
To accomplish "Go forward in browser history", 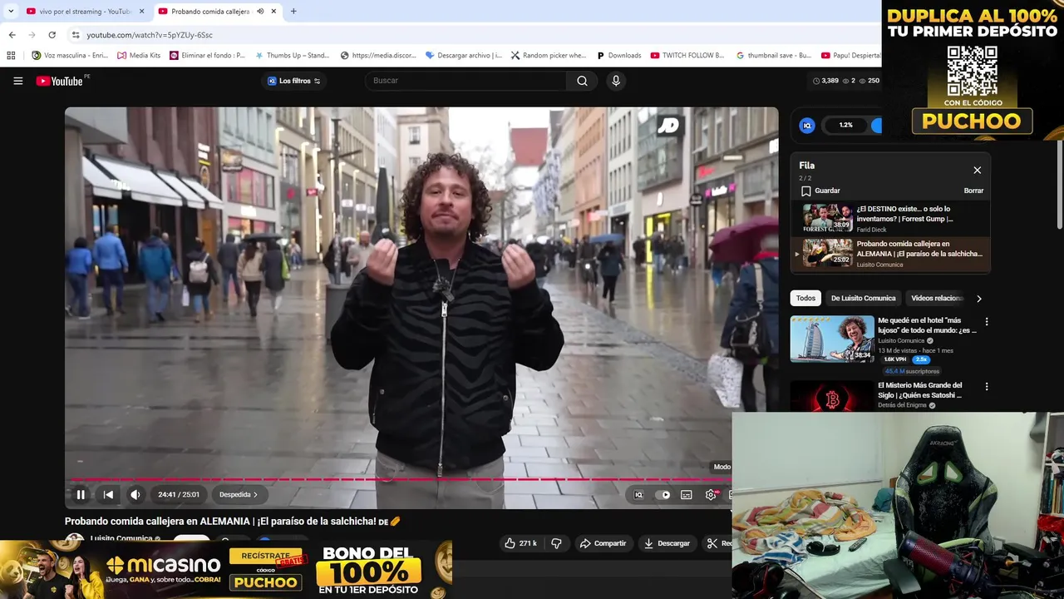I will pos(32,35).
